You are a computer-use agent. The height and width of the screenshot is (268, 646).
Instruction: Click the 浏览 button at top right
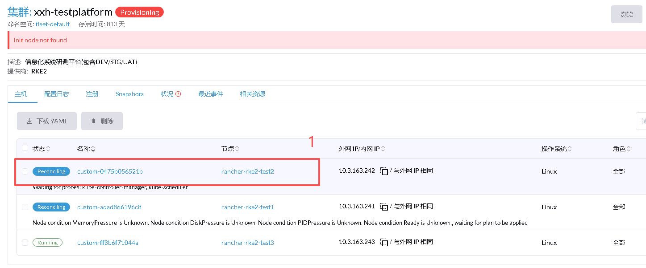coord(626,14)
